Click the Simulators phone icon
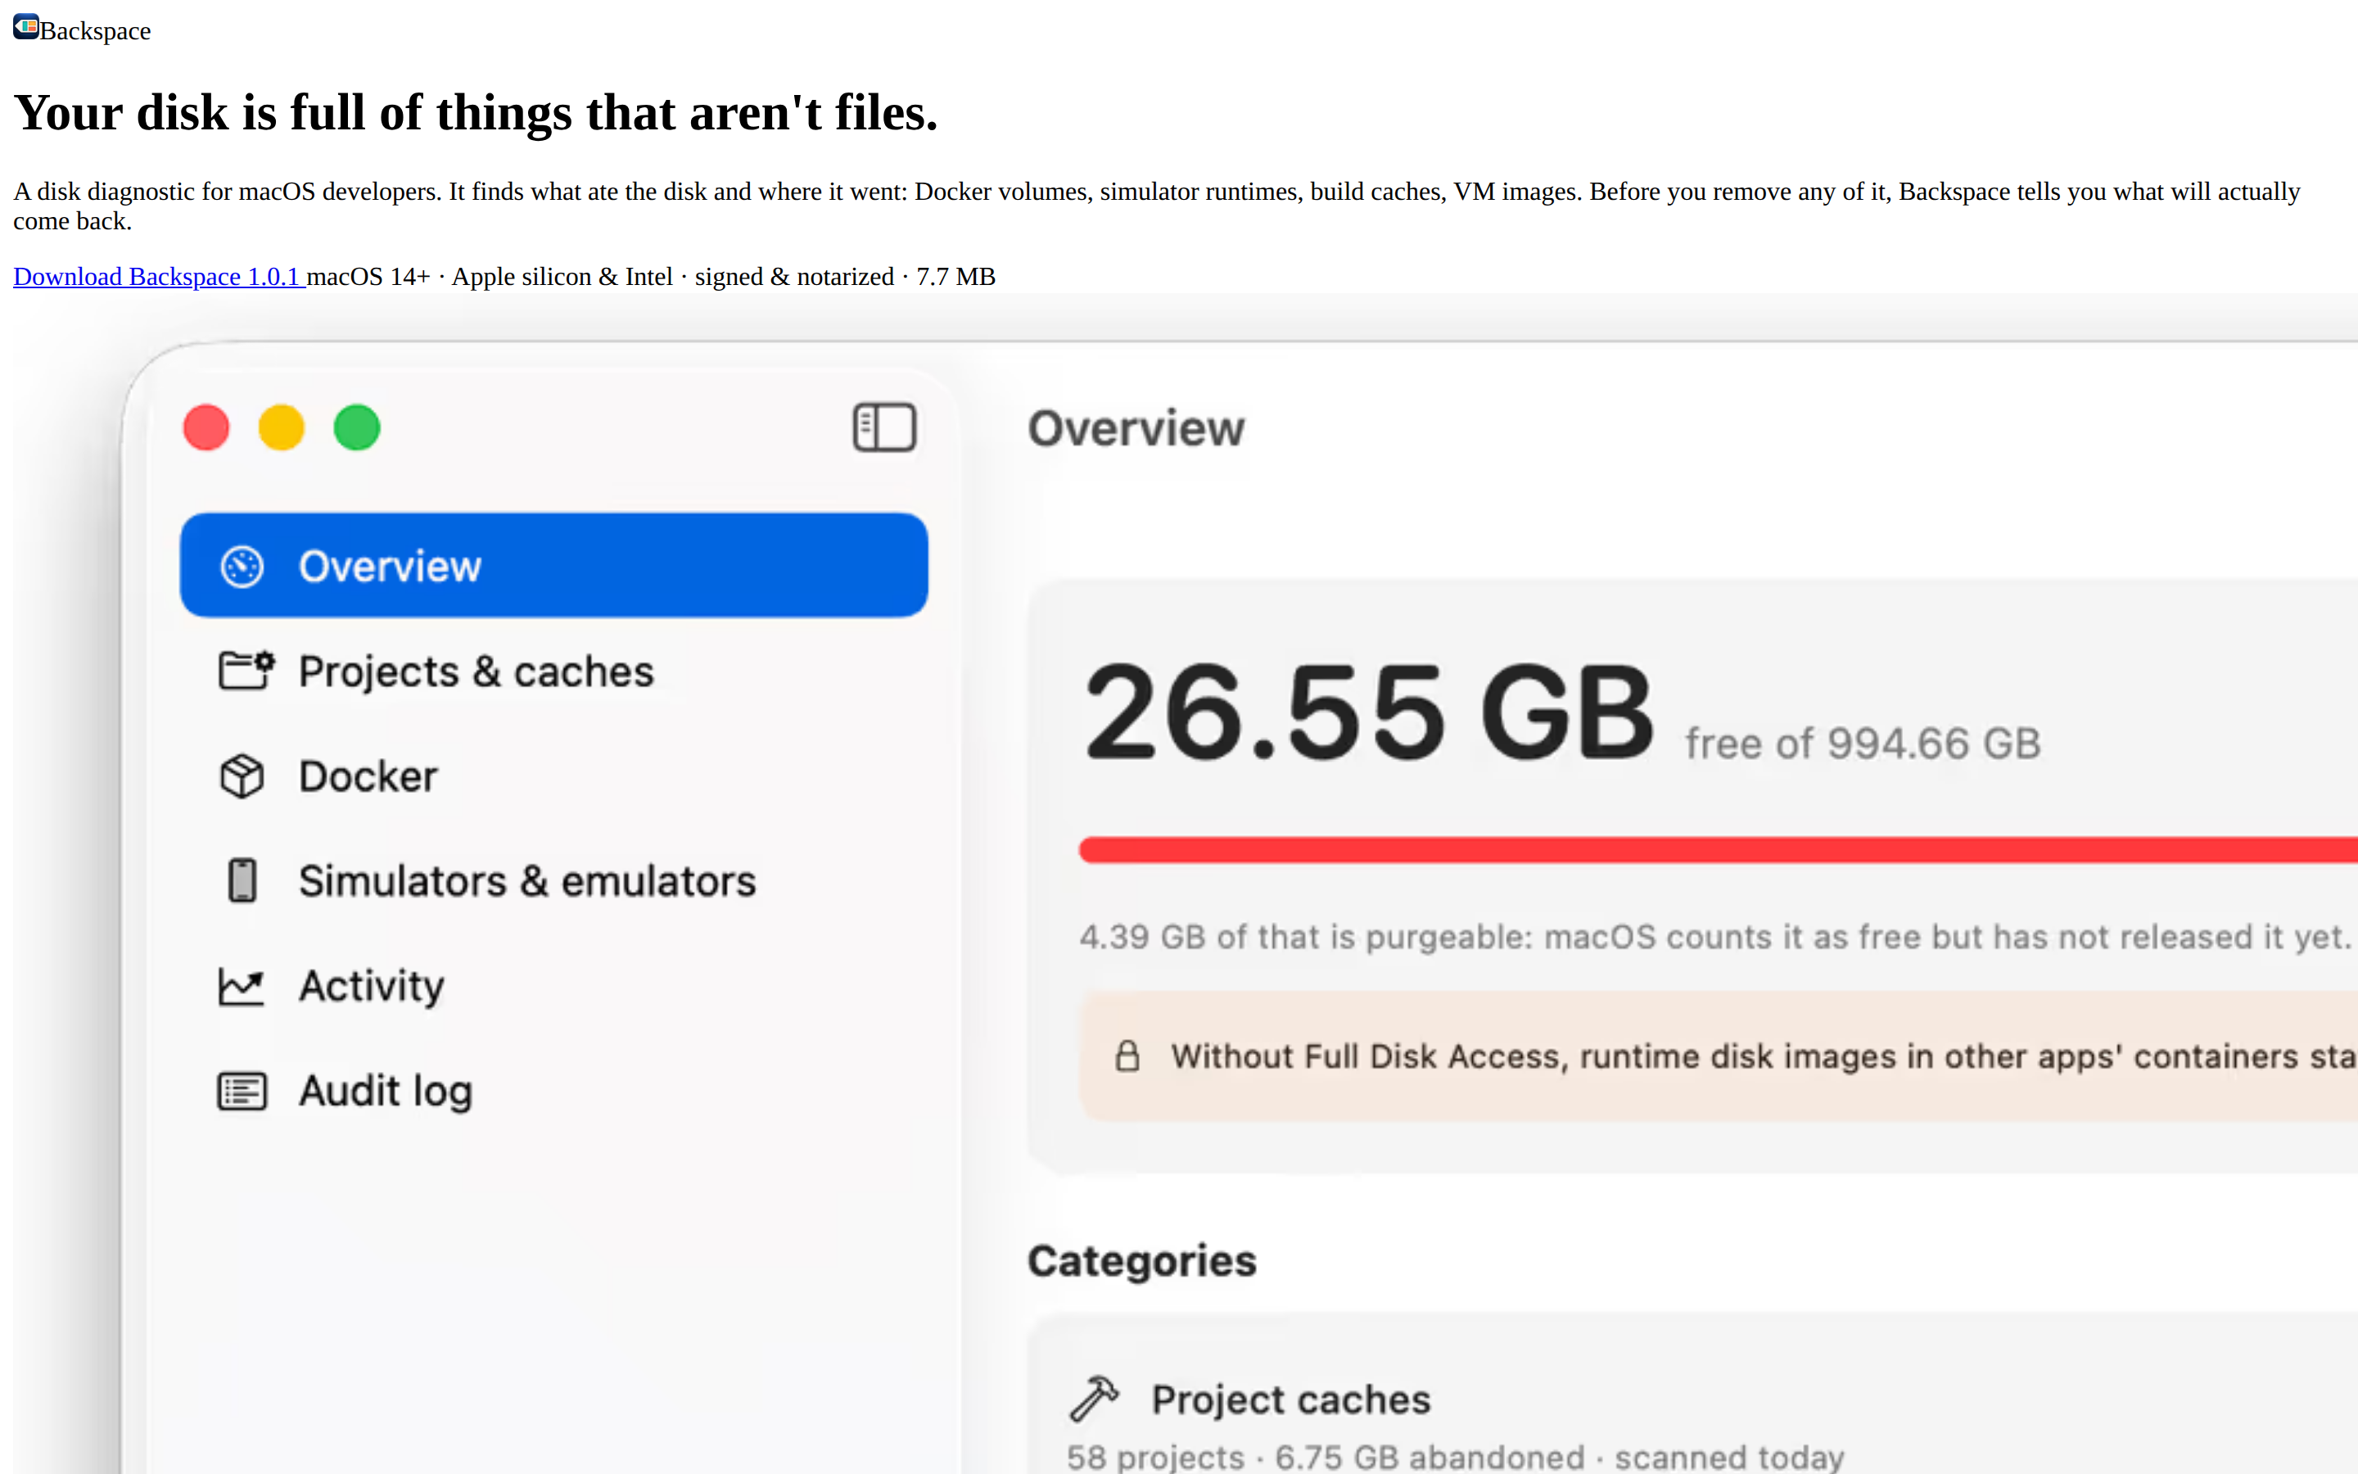This screenshot has width=2358, height=1474. 242,880
